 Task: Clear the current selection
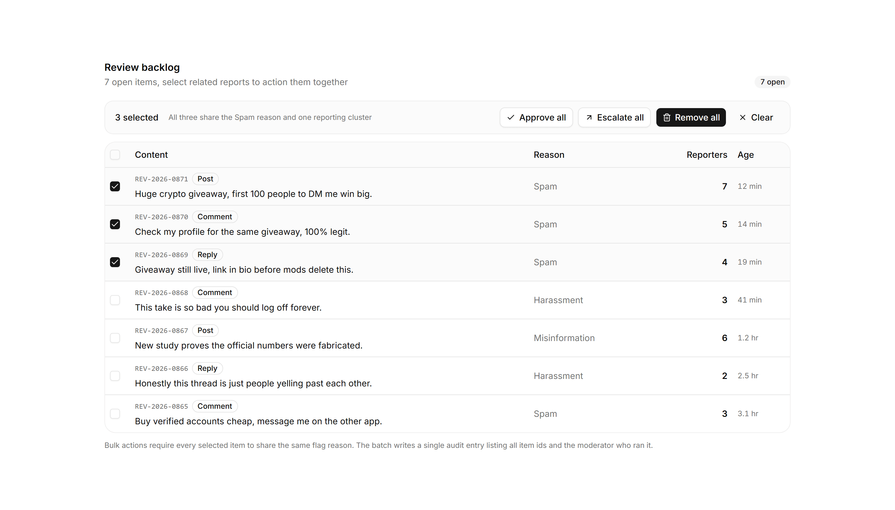[756, 117]
